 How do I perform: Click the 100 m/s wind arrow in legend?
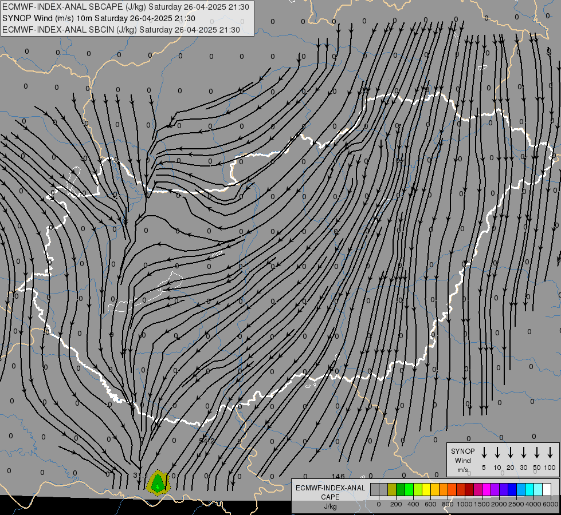pyautogui.click(x=550, y=453)
